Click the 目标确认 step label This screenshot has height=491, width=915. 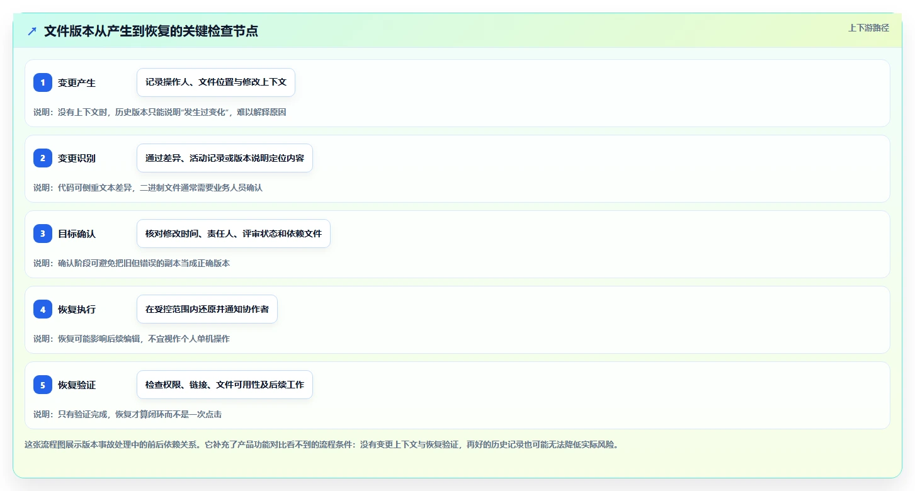pyautogui.click(x=77, y=234)
